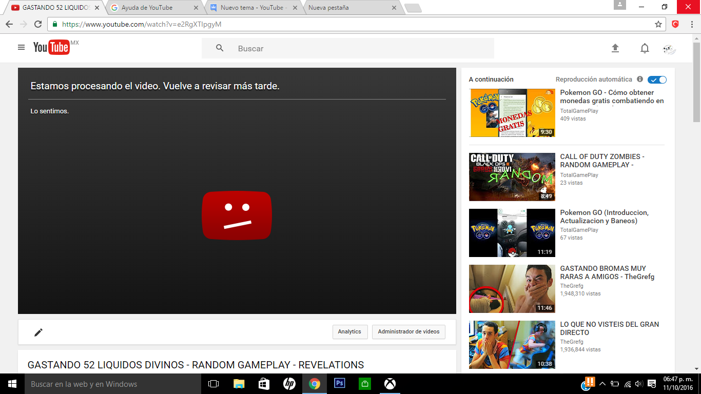Switch to the GASTANDO 52 LIQUIDOS tab
The width and height of the screenshot is (701, 394).
coord(53,8)
